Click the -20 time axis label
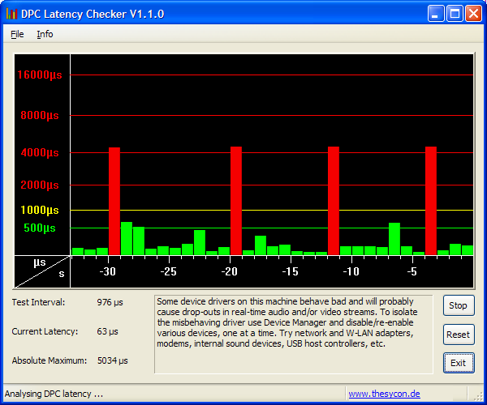The height and width of the screenshot is (405, 487). 229,272
